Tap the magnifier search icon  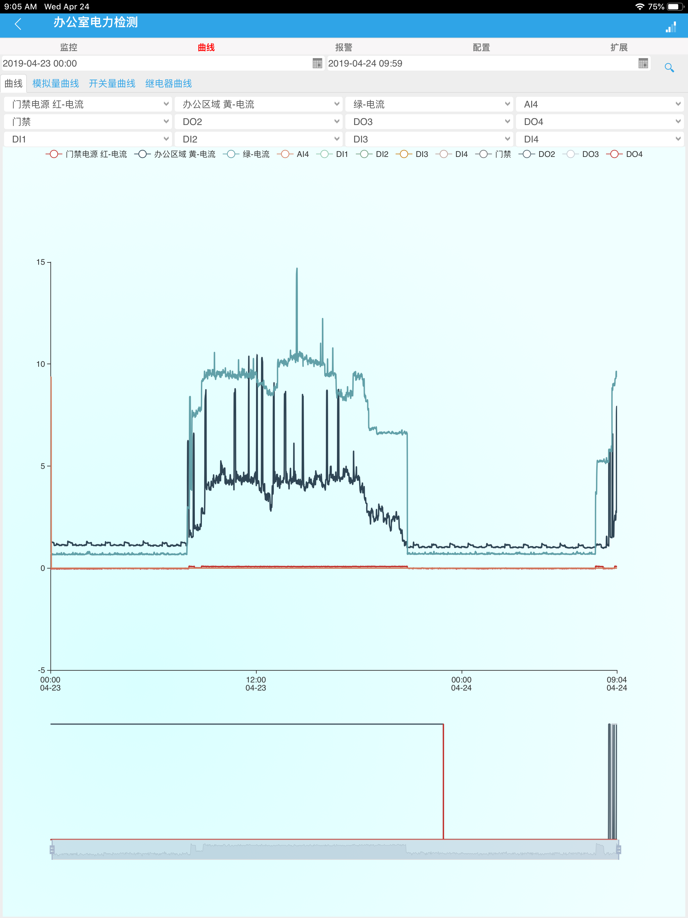[669, 68]
